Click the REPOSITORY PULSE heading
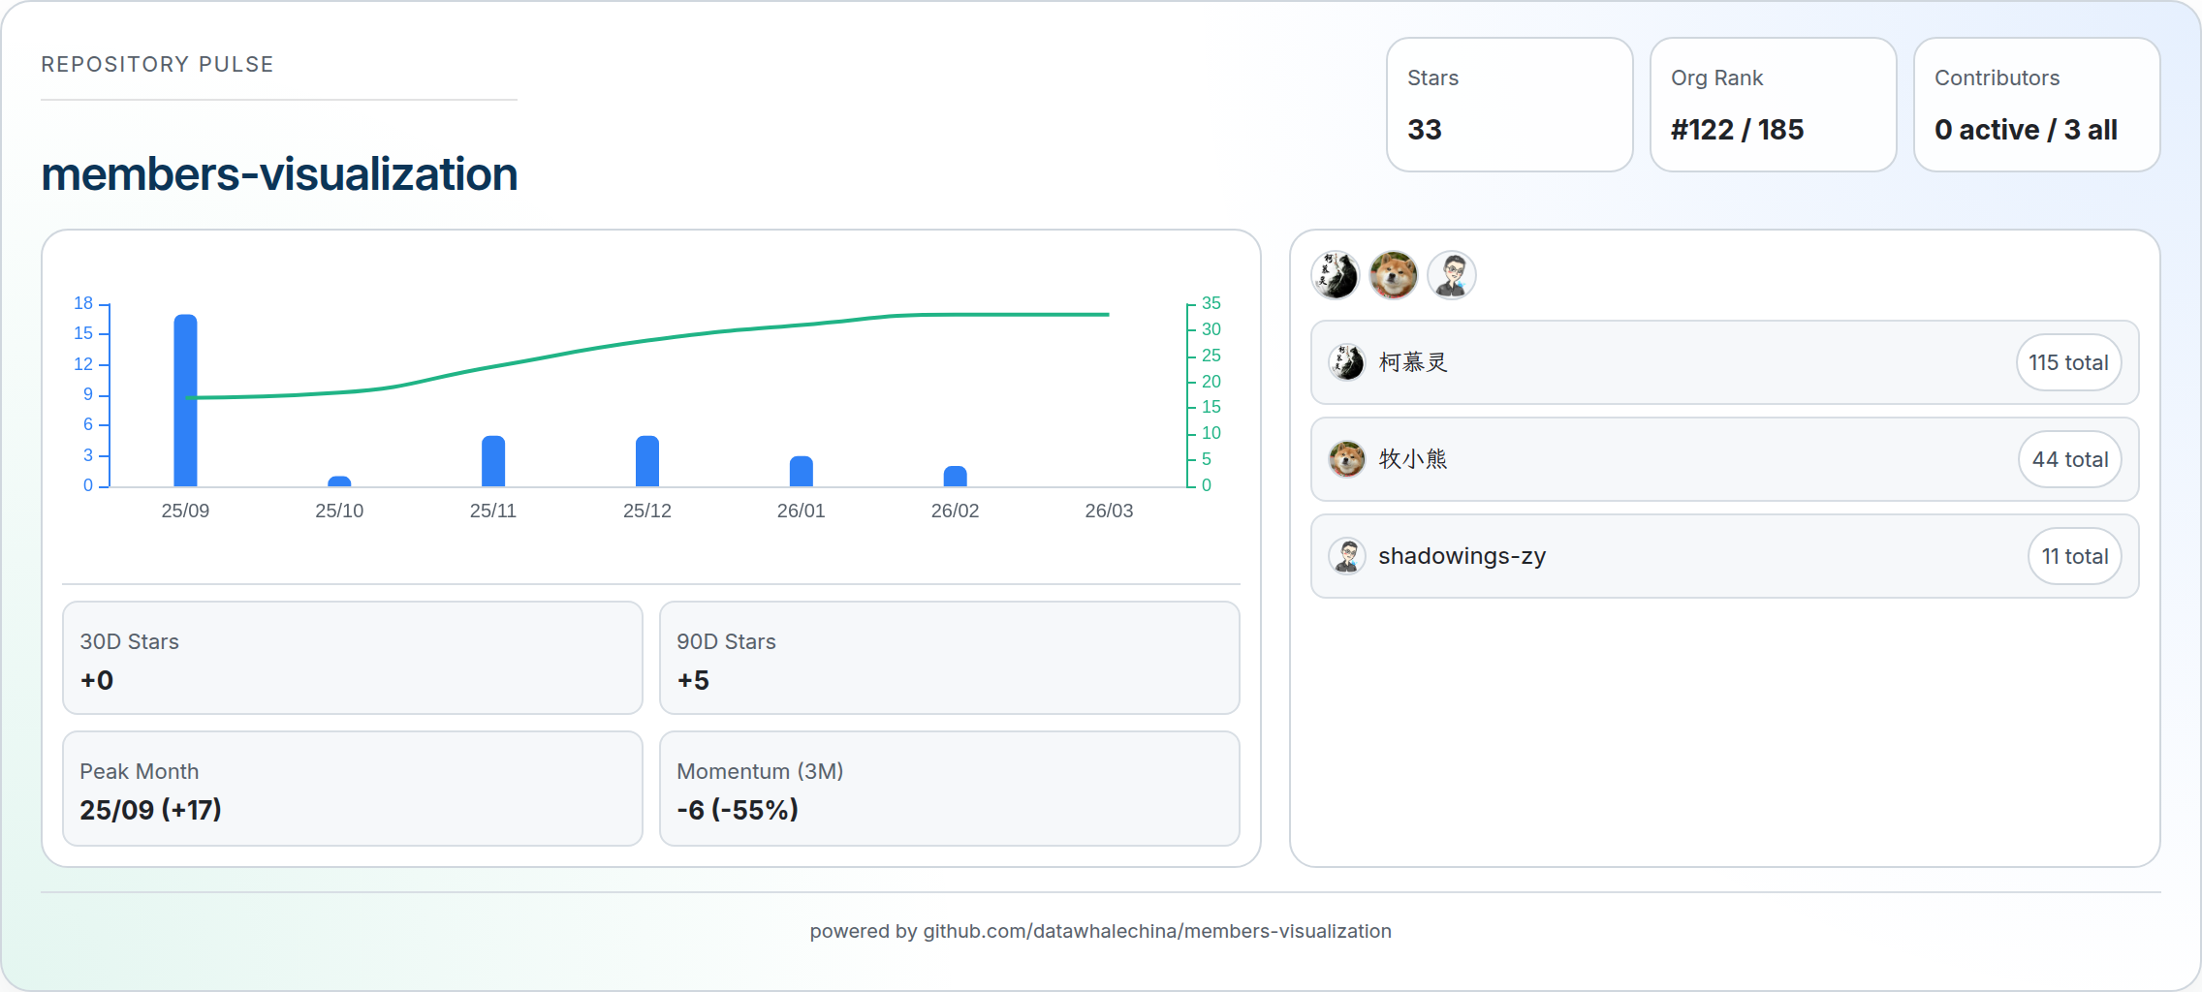Viewport: 2202px width, 992px height. tap(157, 64)
